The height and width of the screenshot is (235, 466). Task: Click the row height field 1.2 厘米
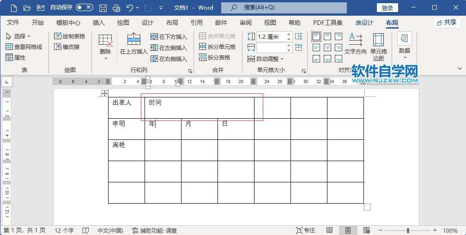point(271,36)
